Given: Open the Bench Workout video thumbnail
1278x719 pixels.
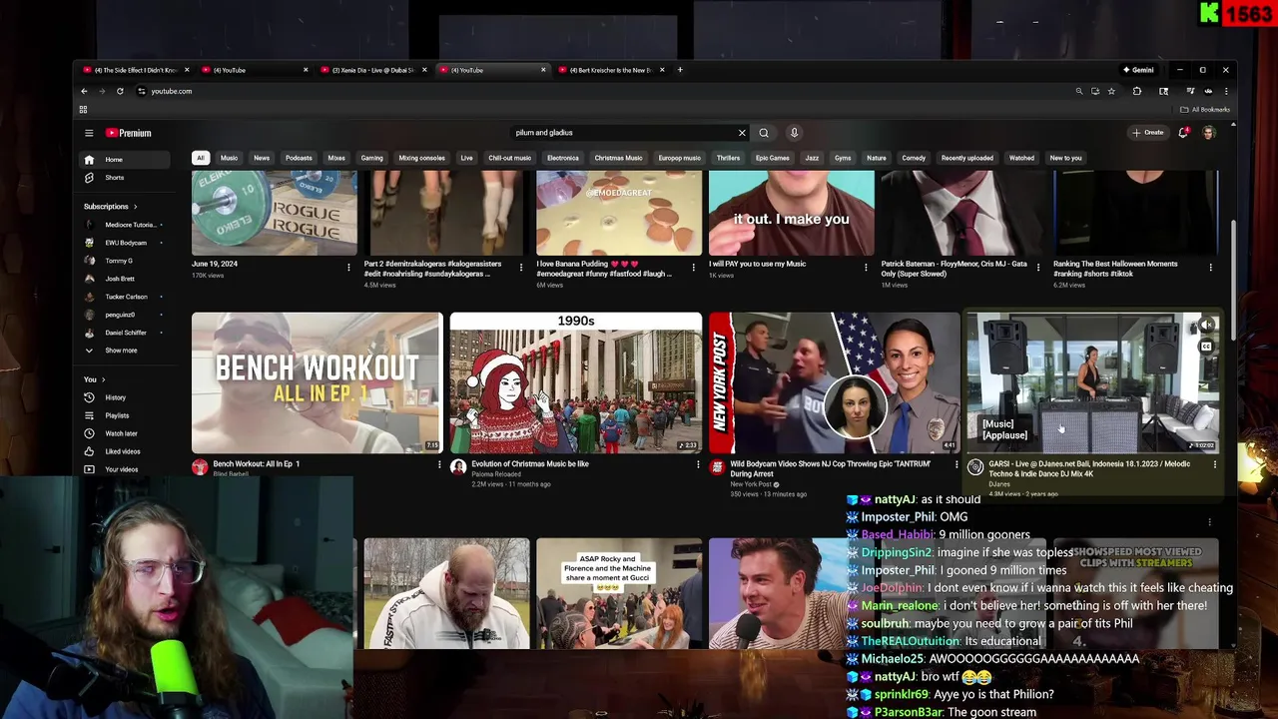Looking at the screenshot, I should (317, 383).
